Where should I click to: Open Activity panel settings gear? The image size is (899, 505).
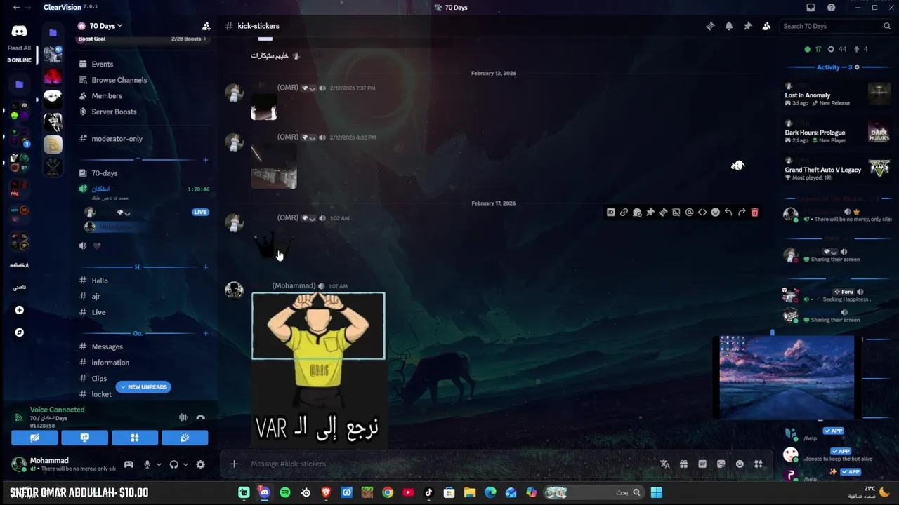857,67
